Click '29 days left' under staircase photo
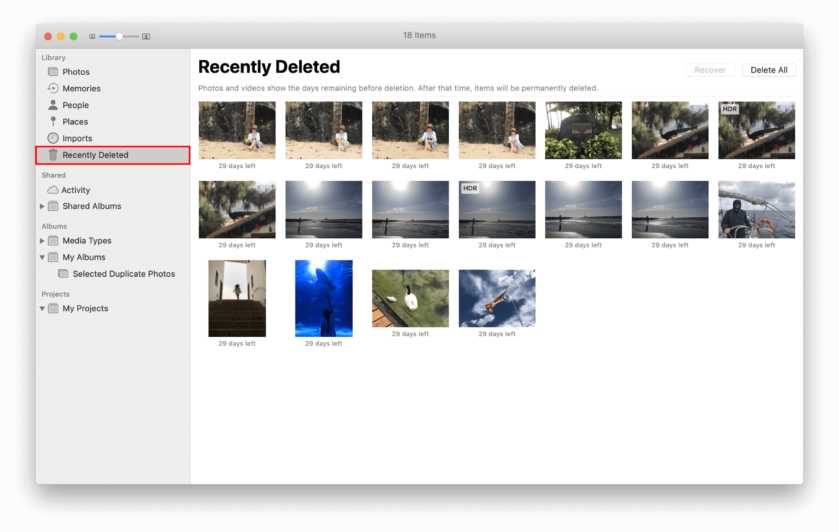Image resolution: width=839 pixels, height=532 pixels. click(x=237, y=344)
